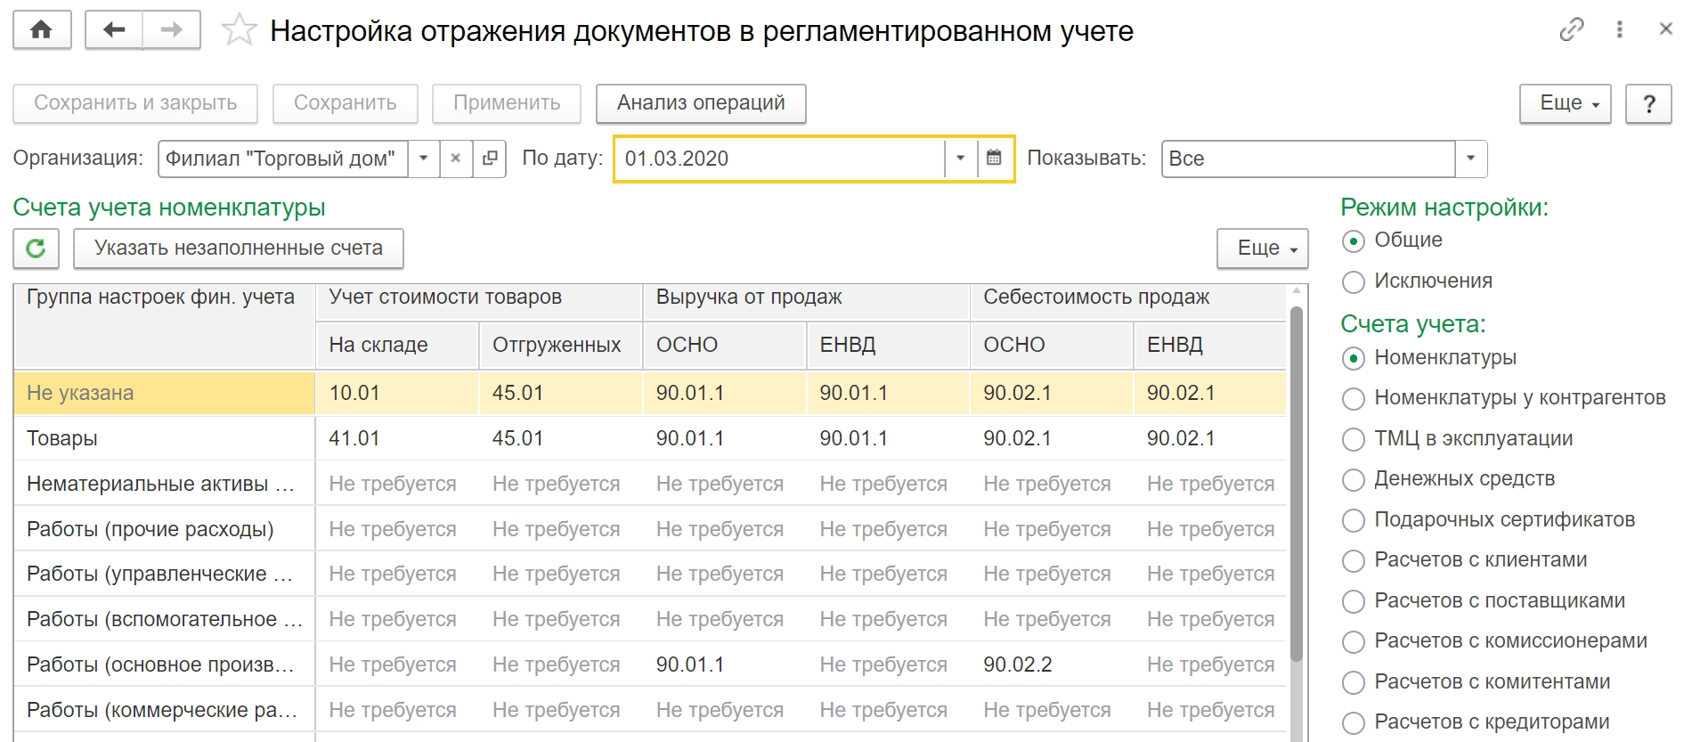Select the Не указана row
1684x742 pixels.
tap(650, 393)
